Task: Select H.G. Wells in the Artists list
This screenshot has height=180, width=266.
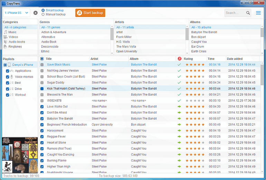Action: tap(123, 42)
